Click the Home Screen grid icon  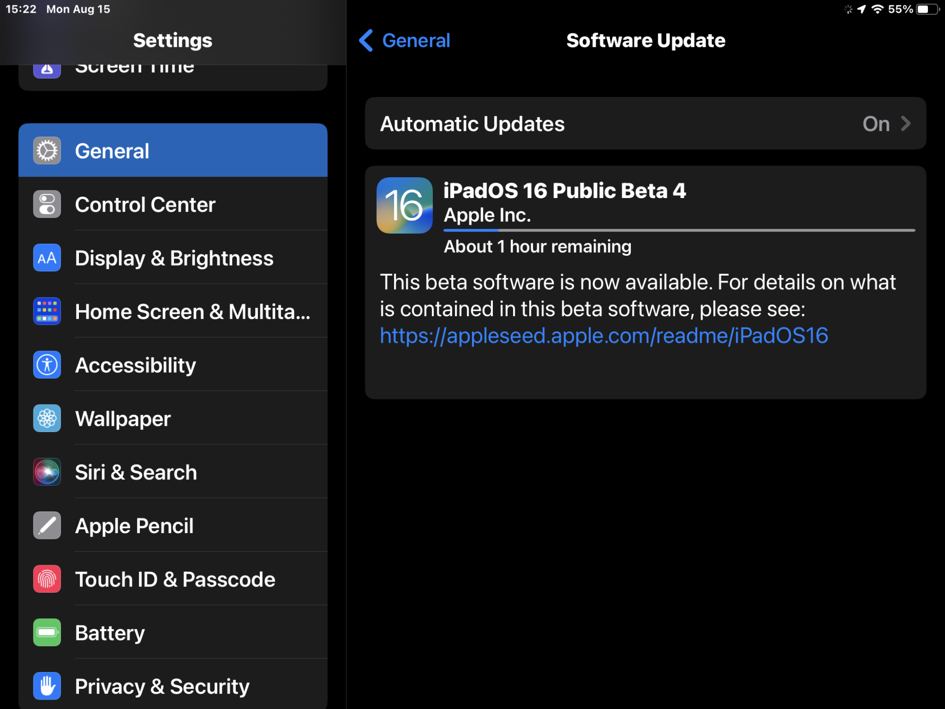[x=47, y=311]
